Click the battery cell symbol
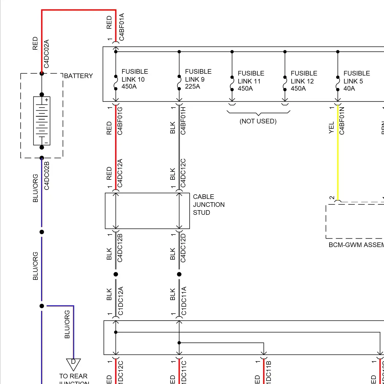Screen dimensions: 384x384 [42, 121]
